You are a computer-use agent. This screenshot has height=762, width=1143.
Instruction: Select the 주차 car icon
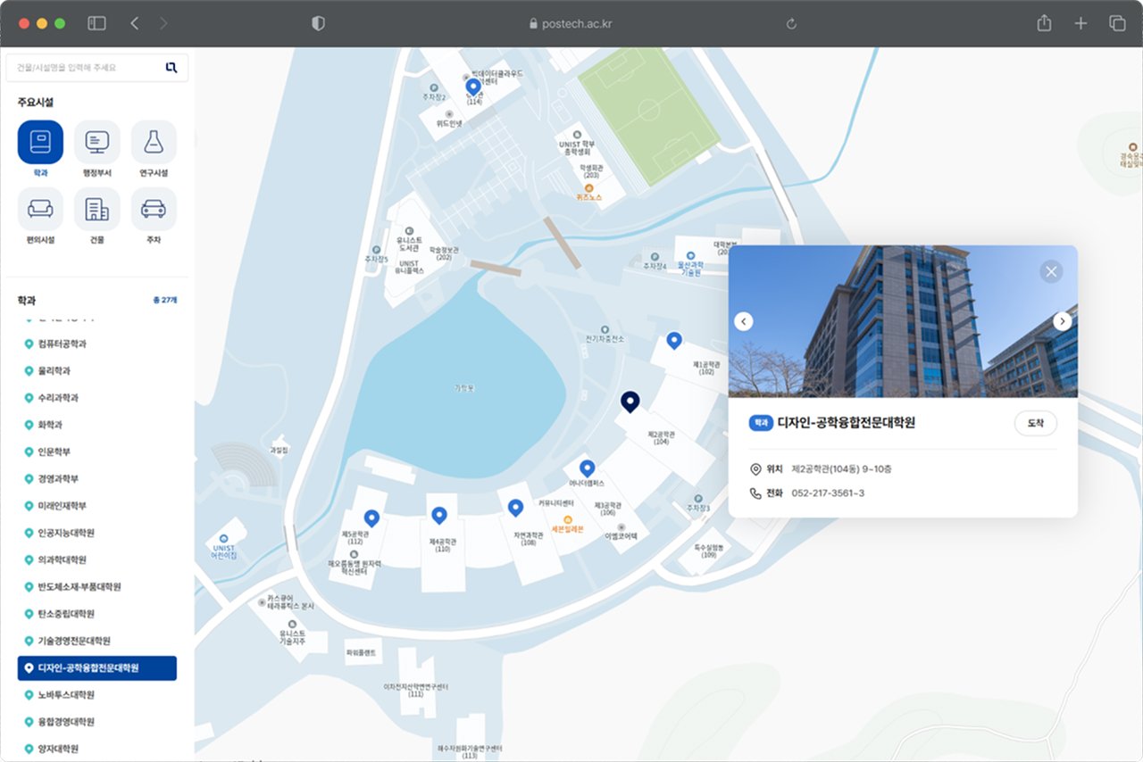(x=154, y=210)
